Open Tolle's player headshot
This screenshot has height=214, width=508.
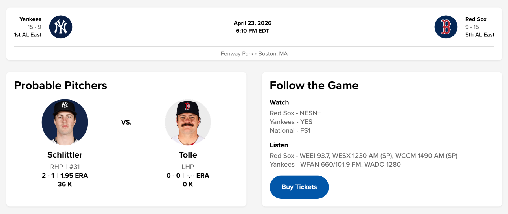coord(188,122)
